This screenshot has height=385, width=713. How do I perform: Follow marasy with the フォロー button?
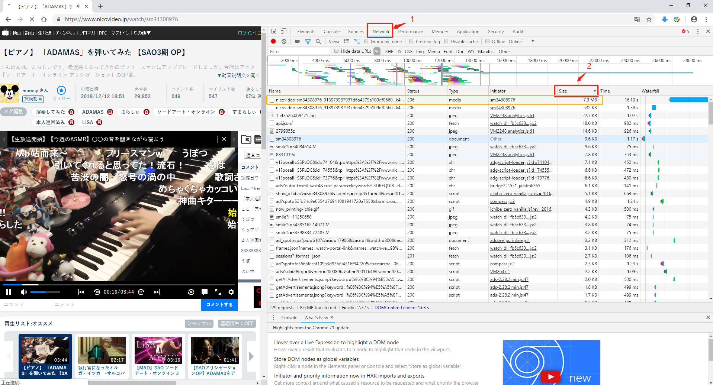pos(61,93)
